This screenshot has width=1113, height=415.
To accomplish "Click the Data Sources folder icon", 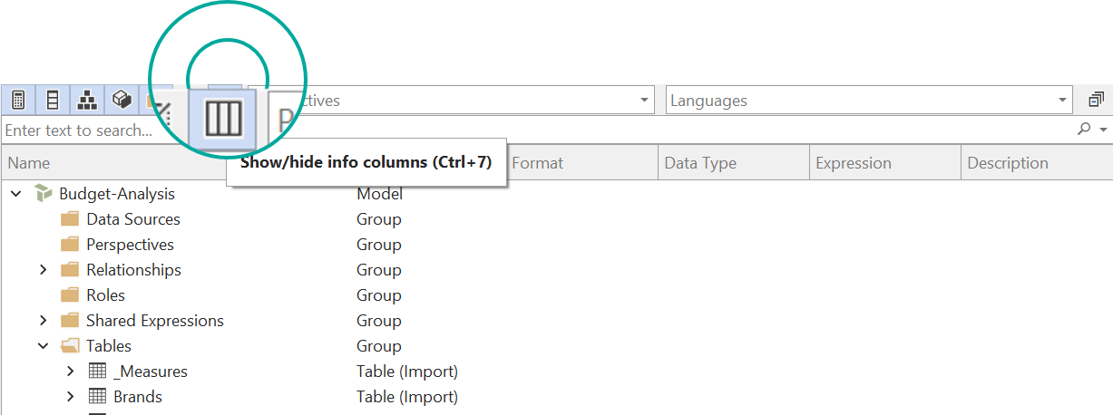I will (x=70, y=219).
